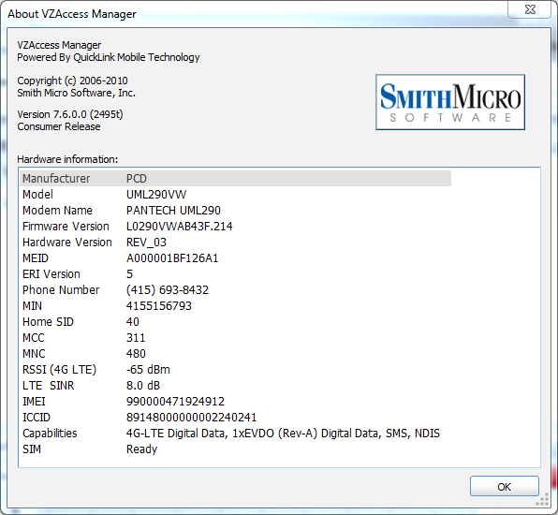Screen dimensions: 558x515
Task: Select the MIN row label
Action: click(x=33, y=306)
